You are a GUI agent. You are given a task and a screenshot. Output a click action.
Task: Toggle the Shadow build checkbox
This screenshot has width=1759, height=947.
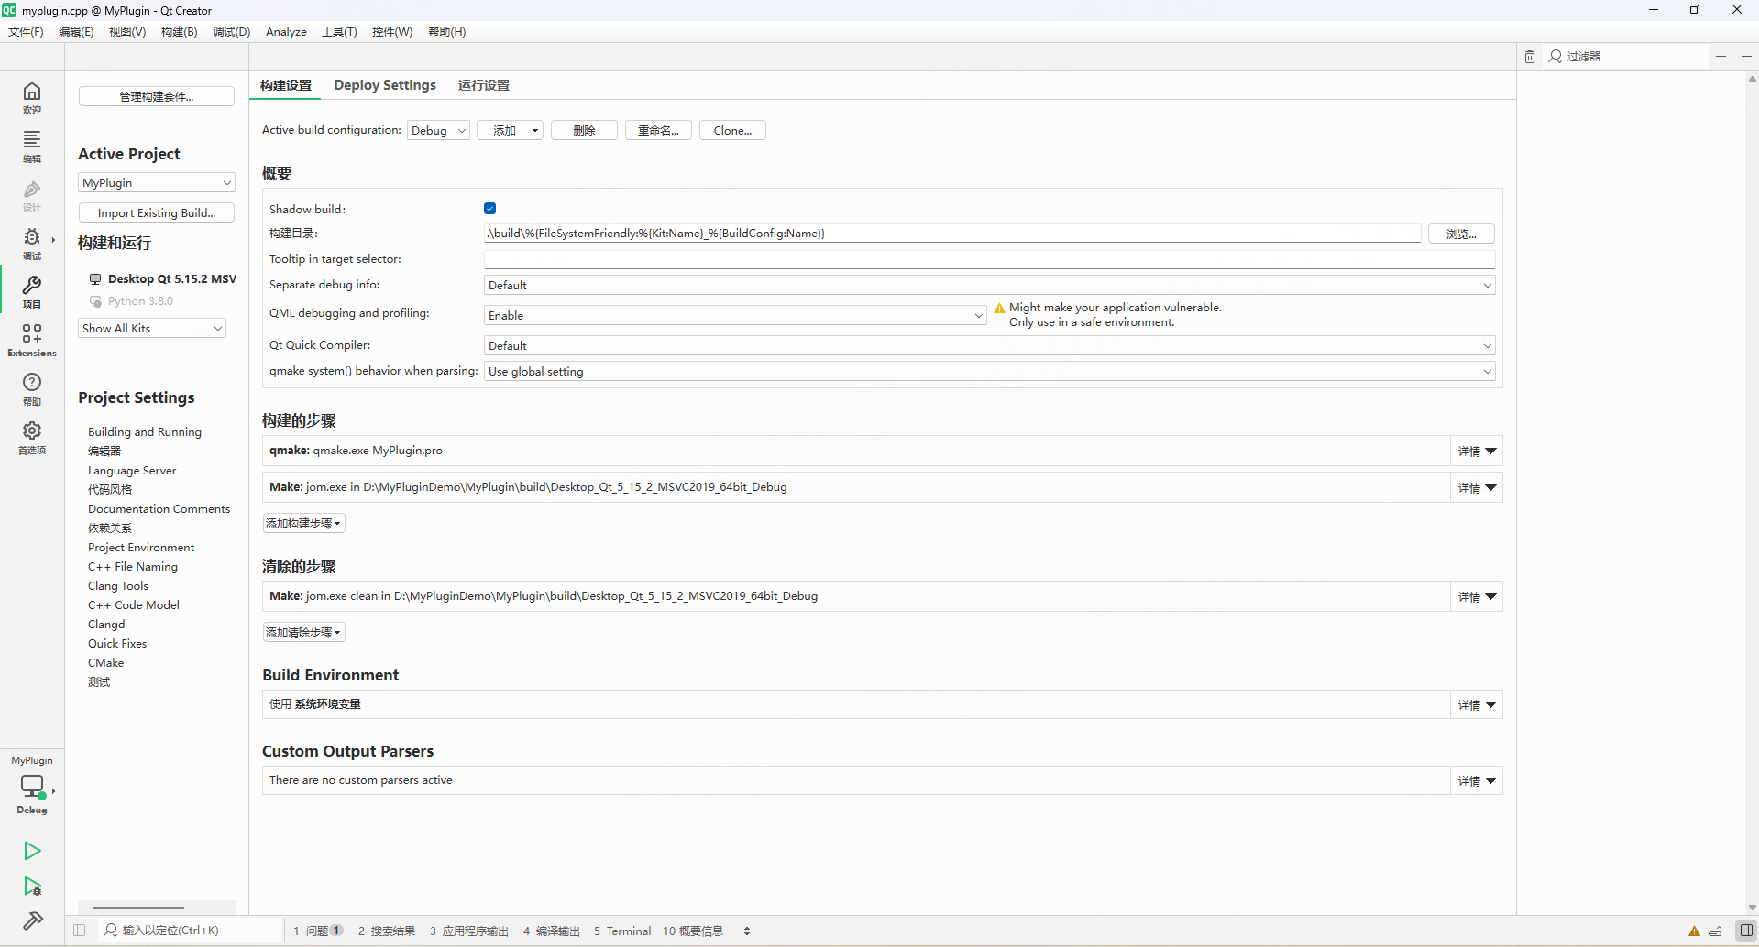490,209
